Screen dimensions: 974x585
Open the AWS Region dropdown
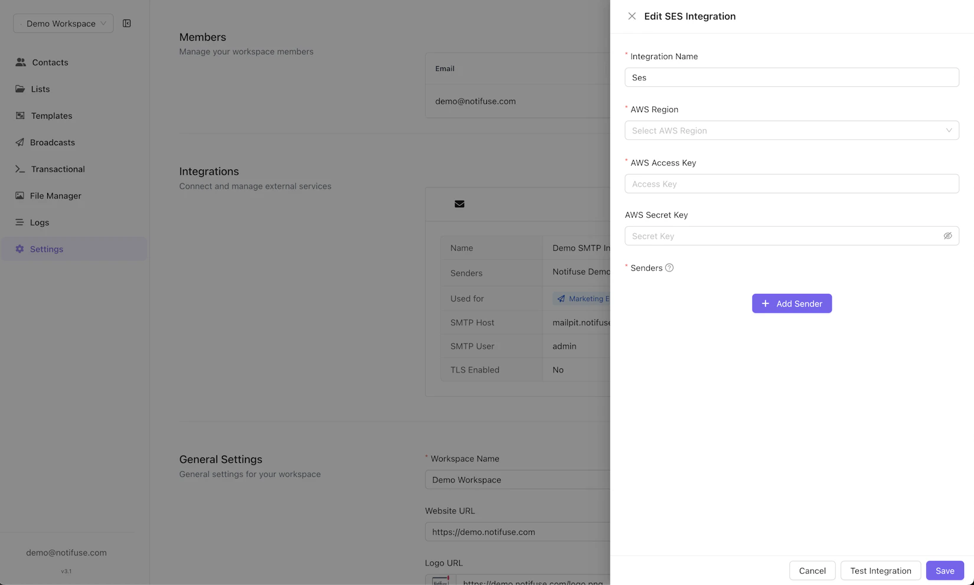click(792, 130)
